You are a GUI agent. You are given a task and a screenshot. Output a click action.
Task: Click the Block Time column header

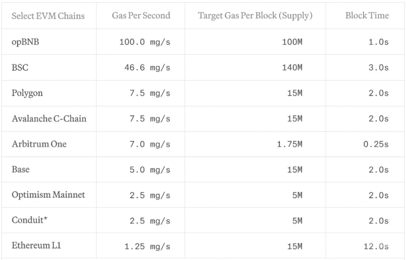point(367,16)
